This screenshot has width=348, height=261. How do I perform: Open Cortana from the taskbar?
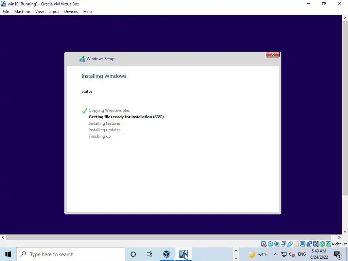click(x=133, y=254)
